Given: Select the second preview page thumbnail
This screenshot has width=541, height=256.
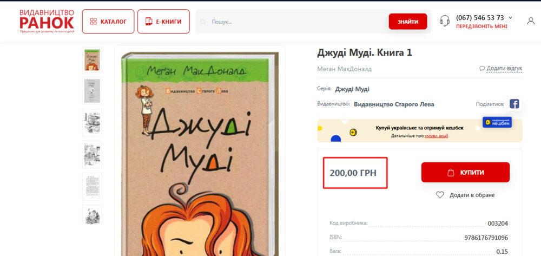Looking at the screenshot, I should 92,91.
